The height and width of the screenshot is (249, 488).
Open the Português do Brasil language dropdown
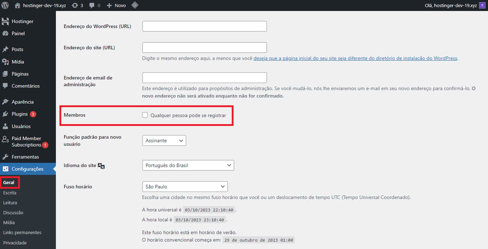pos(188,165)
